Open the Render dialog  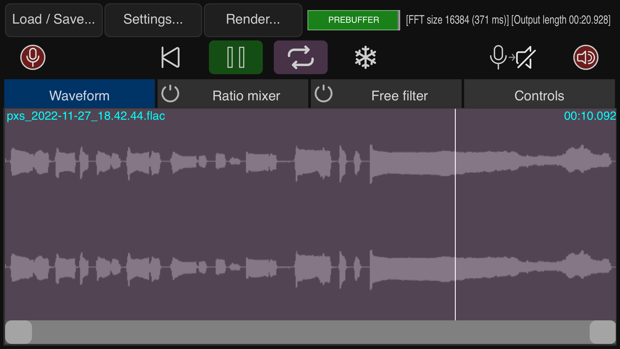[253, 20]
